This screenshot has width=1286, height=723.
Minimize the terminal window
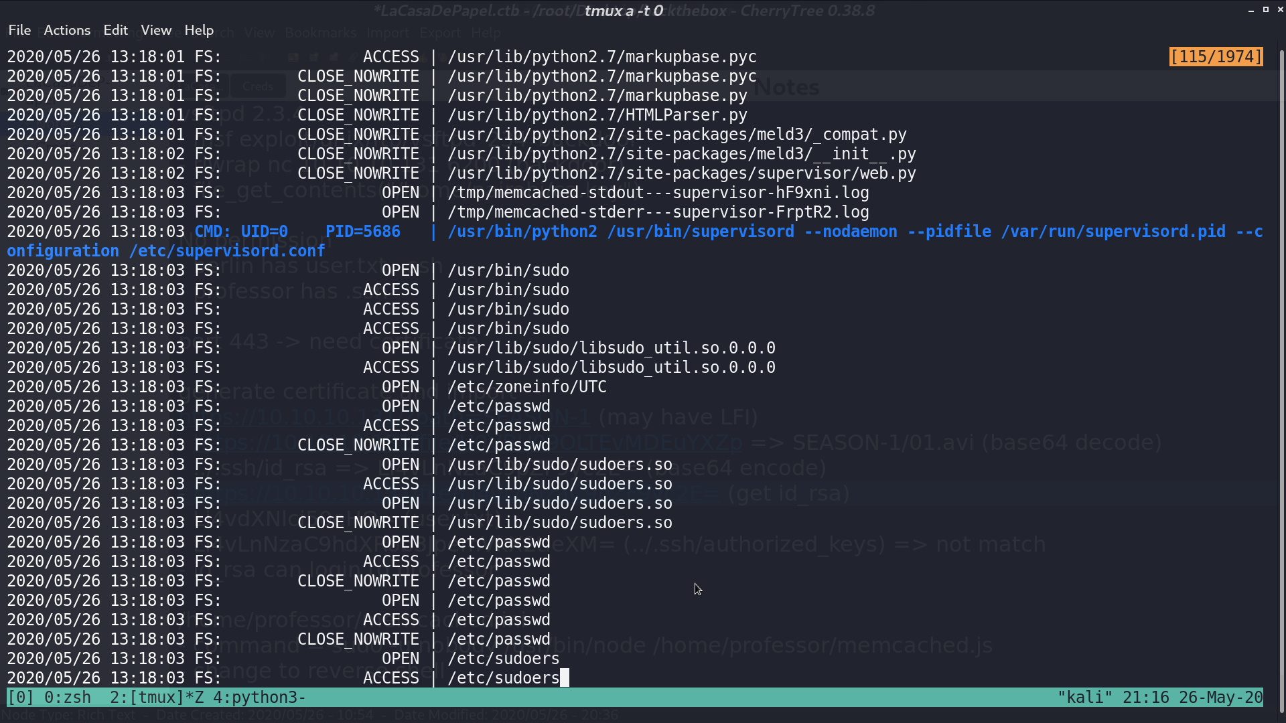pos(1251,10)
